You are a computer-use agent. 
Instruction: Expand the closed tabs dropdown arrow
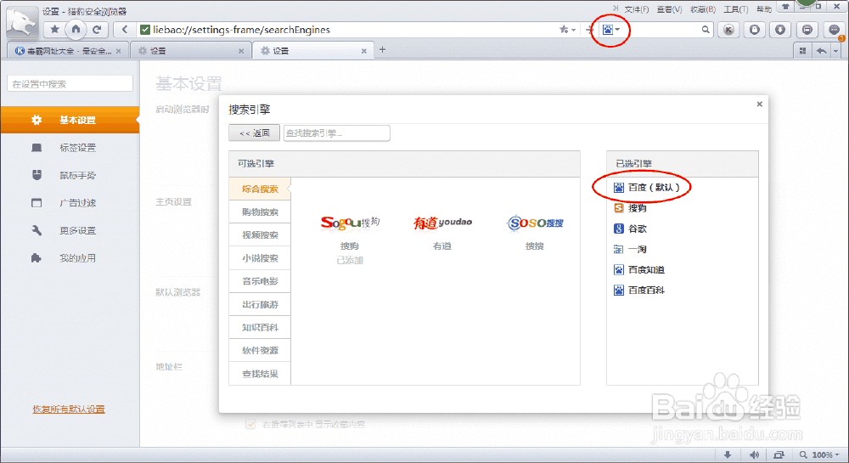[836, 51]
